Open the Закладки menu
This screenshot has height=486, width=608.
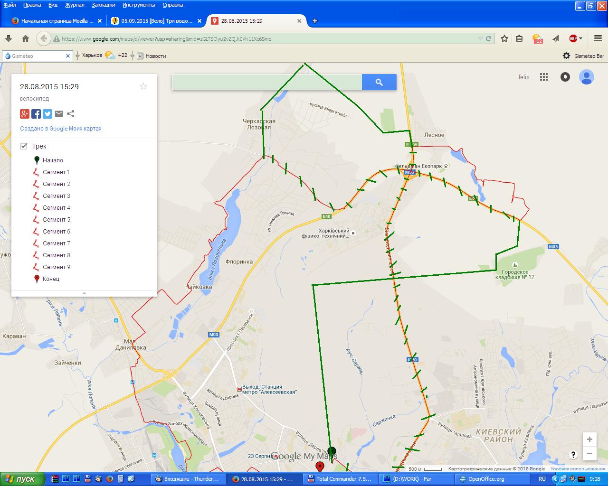pyautogui.click(x=103, y=5)
